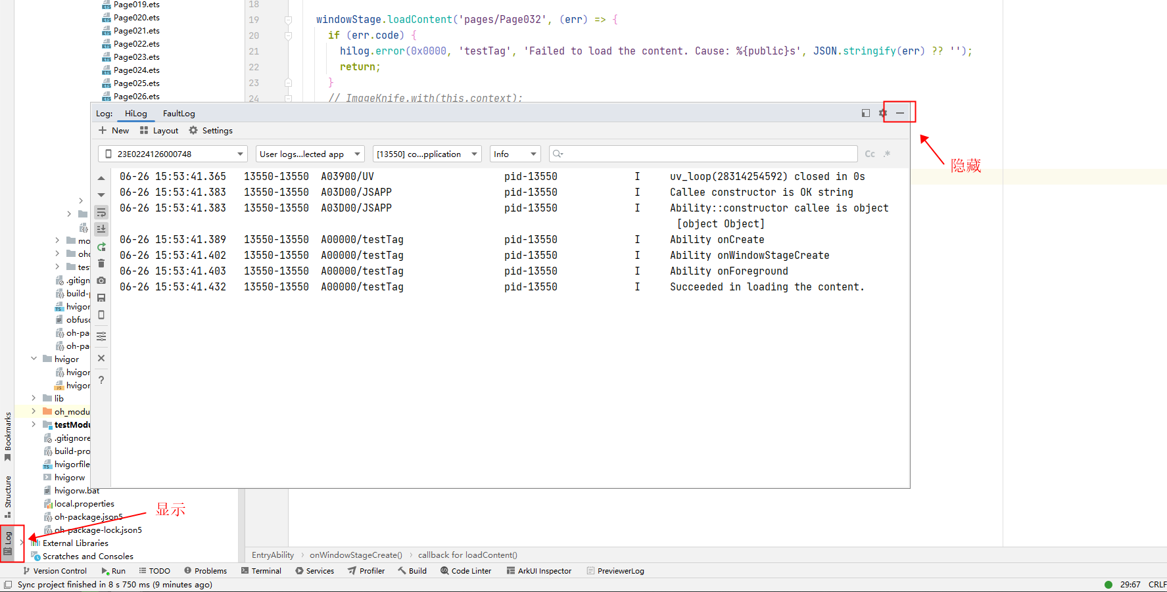Click the down arrow icon in log toolbar

point(101,195)
